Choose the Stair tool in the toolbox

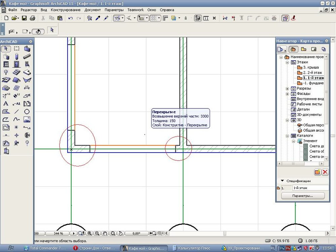[x=16, y=72]
